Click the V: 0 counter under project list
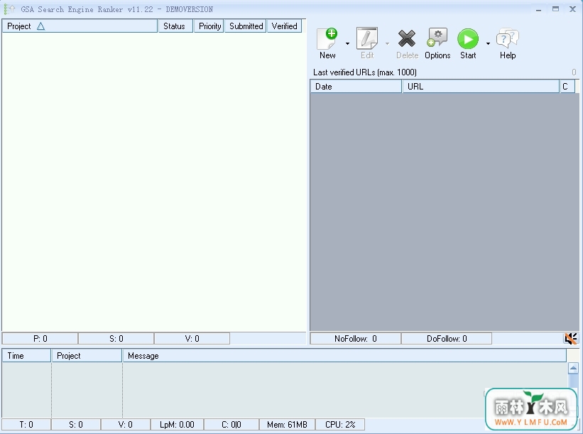 coord(192,338)
